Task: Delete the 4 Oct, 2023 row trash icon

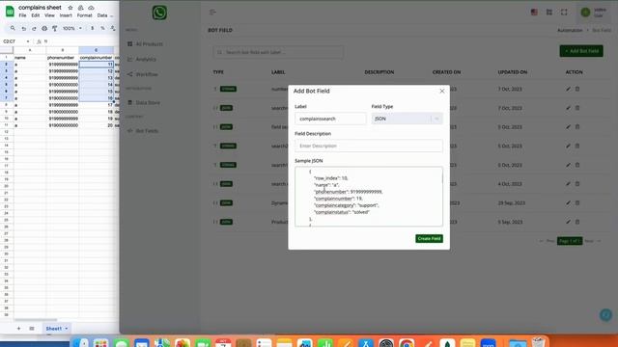Action: (x=577, y=184)
